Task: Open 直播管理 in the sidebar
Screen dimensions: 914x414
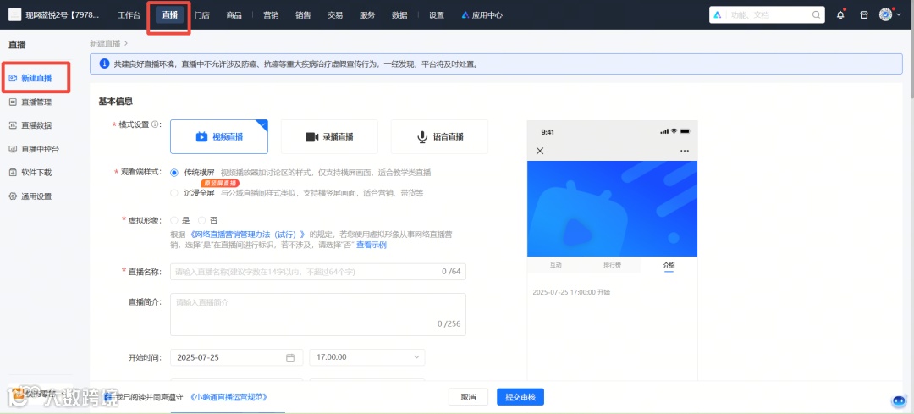Action: click(36, 102)
